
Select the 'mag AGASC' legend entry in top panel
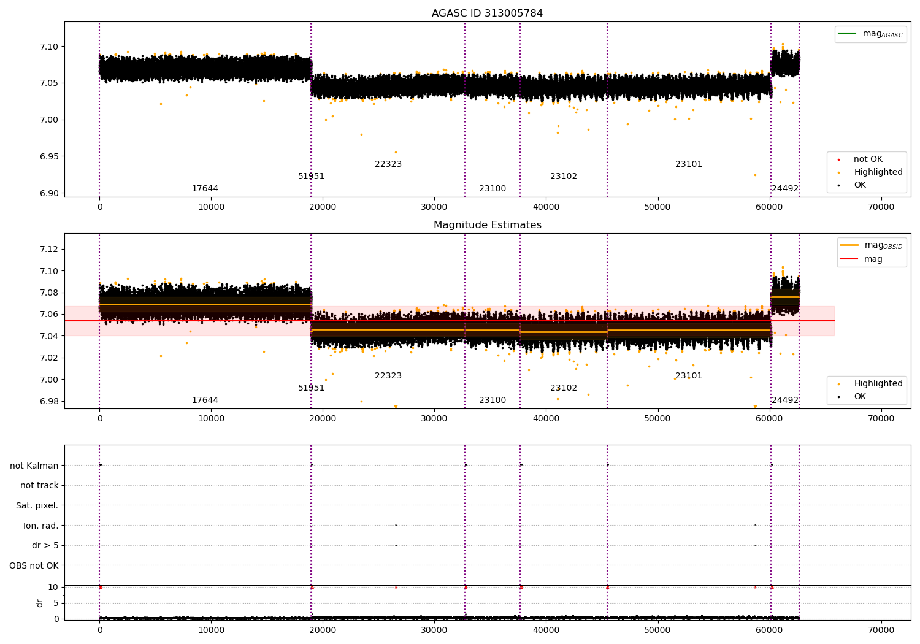click(870, 34)
